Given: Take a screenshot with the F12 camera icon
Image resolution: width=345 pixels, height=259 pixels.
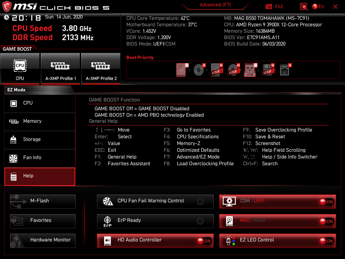Looking at the screenshot, I should pos(269,7).
